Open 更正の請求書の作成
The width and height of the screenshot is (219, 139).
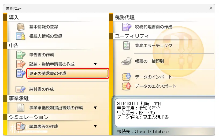coord(68,73)
